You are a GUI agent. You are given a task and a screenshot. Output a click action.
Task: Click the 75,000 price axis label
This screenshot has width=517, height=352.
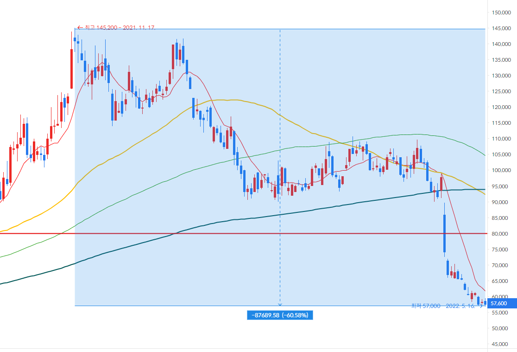500,250
